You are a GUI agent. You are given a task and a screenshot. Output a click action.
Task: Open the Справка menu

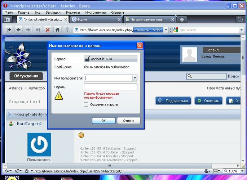click(118, 12)
